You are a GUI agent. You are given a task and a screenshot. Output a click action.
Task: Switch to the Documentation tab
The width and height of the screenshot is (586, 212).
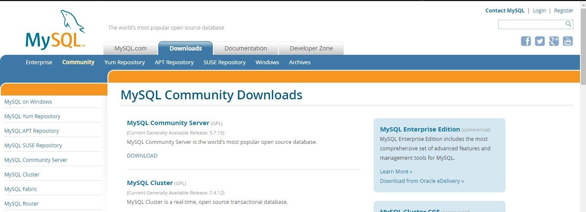pyautogui.click(x=245, y=48)
